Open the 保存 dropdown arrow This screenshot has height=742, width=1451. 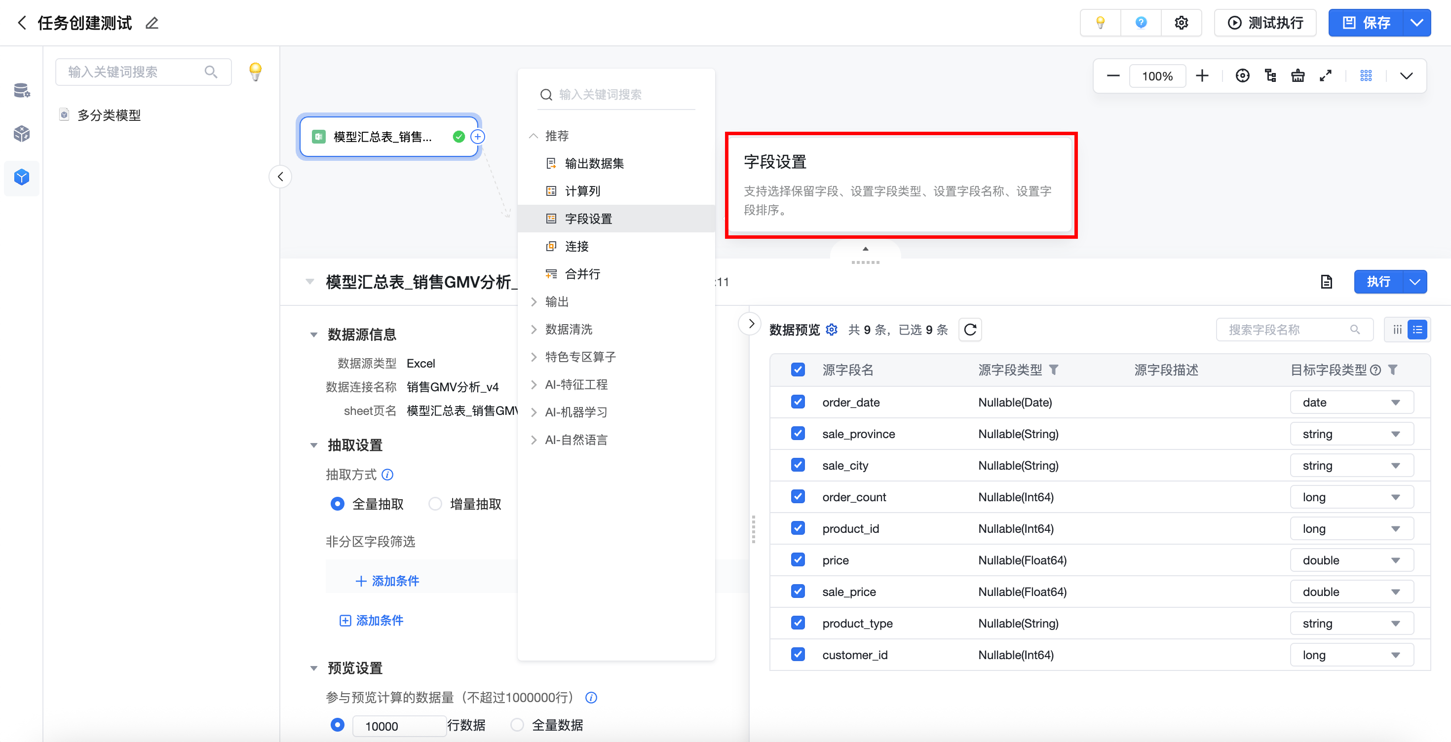pyautogui.click(x=1416, y=23)
